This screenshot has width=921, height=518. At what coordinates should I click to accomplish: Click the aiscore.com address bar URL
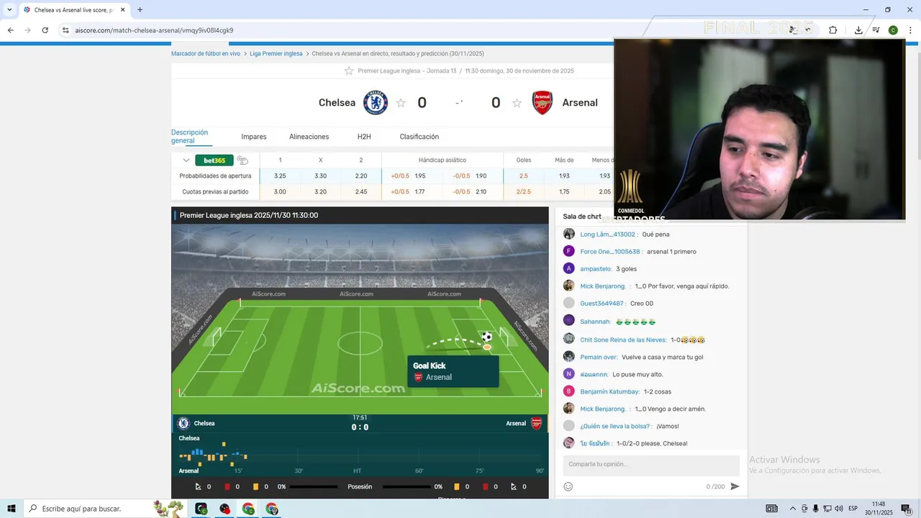154,30
